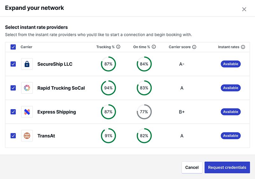255x179 pixels.
Task: Click the Instant rates info icon
Action: point(243,47)
